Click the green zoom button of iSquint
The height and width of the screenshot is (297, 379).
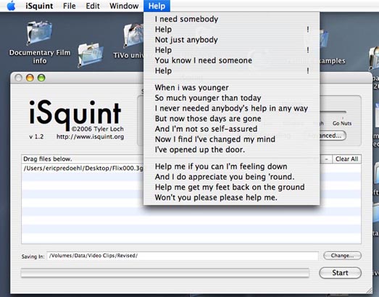(41, 78)
